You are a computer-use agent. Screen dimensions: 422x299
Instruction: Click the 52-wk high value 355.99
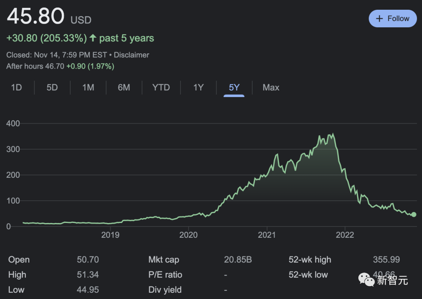click(389, 260)
